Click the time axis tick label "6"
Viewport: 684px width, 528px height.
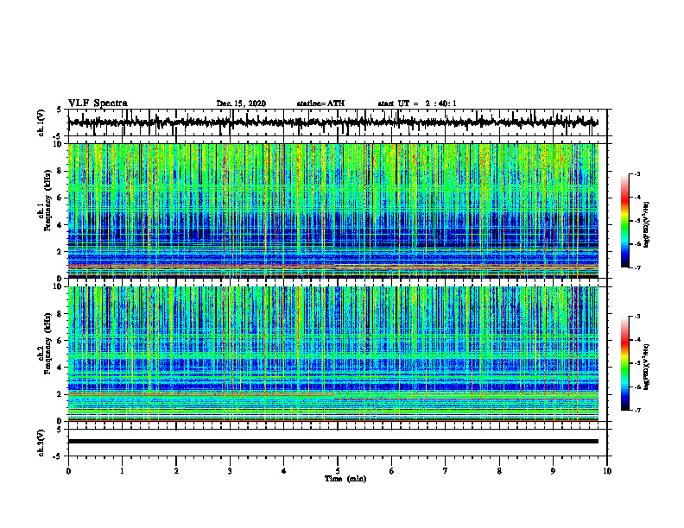point(392,471)
